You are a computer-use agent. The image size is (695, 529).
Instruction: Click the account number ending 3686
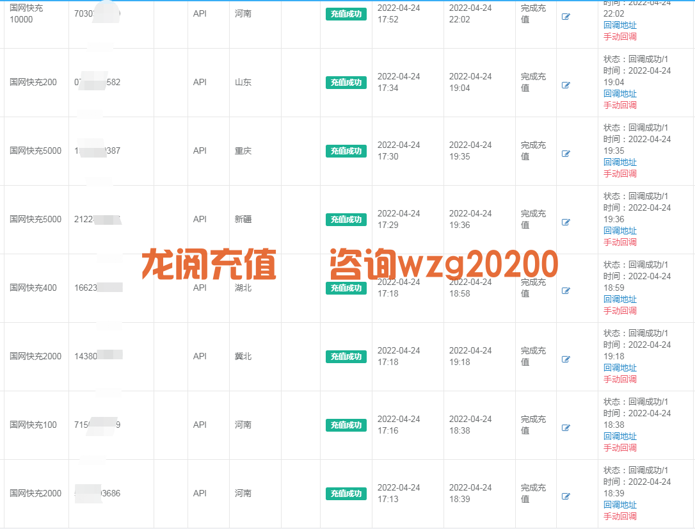coord(97,493)
